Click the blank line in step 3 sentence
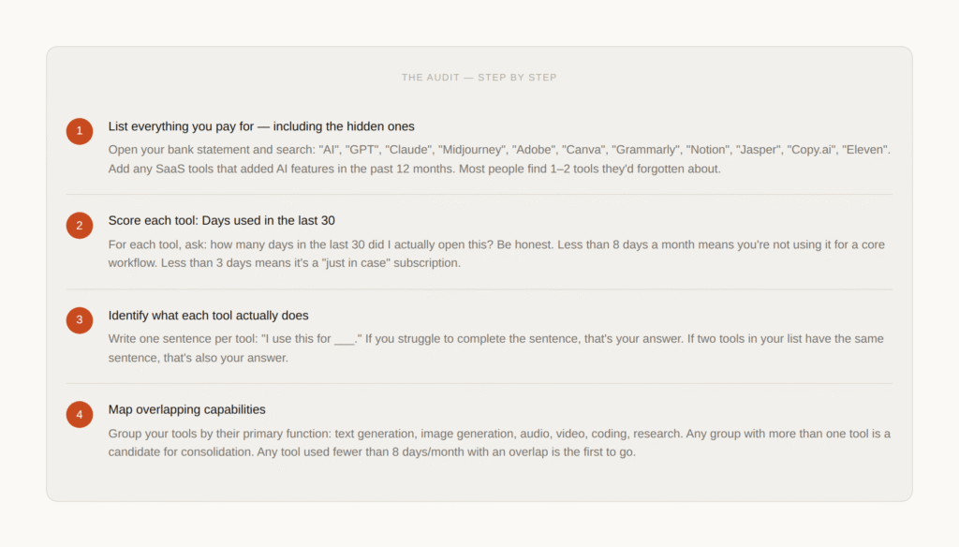Viewport: 959px width, 547px height. (344, 339)
